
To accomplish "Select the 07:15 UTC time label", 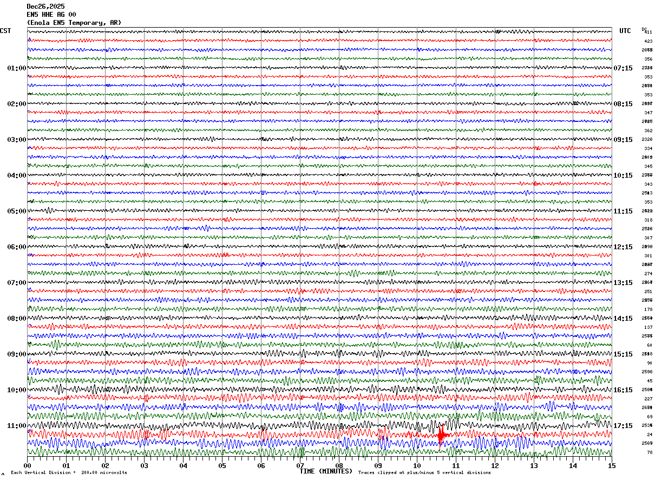I will click(623, 68).
